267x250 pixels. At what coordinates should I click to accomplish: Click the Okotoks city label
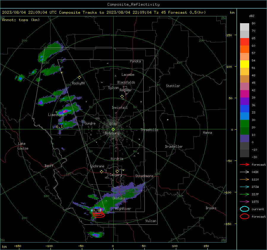point(119,198)
